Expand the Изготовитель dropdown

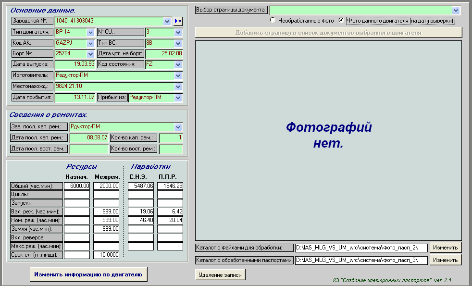click(x=178, y=75)
